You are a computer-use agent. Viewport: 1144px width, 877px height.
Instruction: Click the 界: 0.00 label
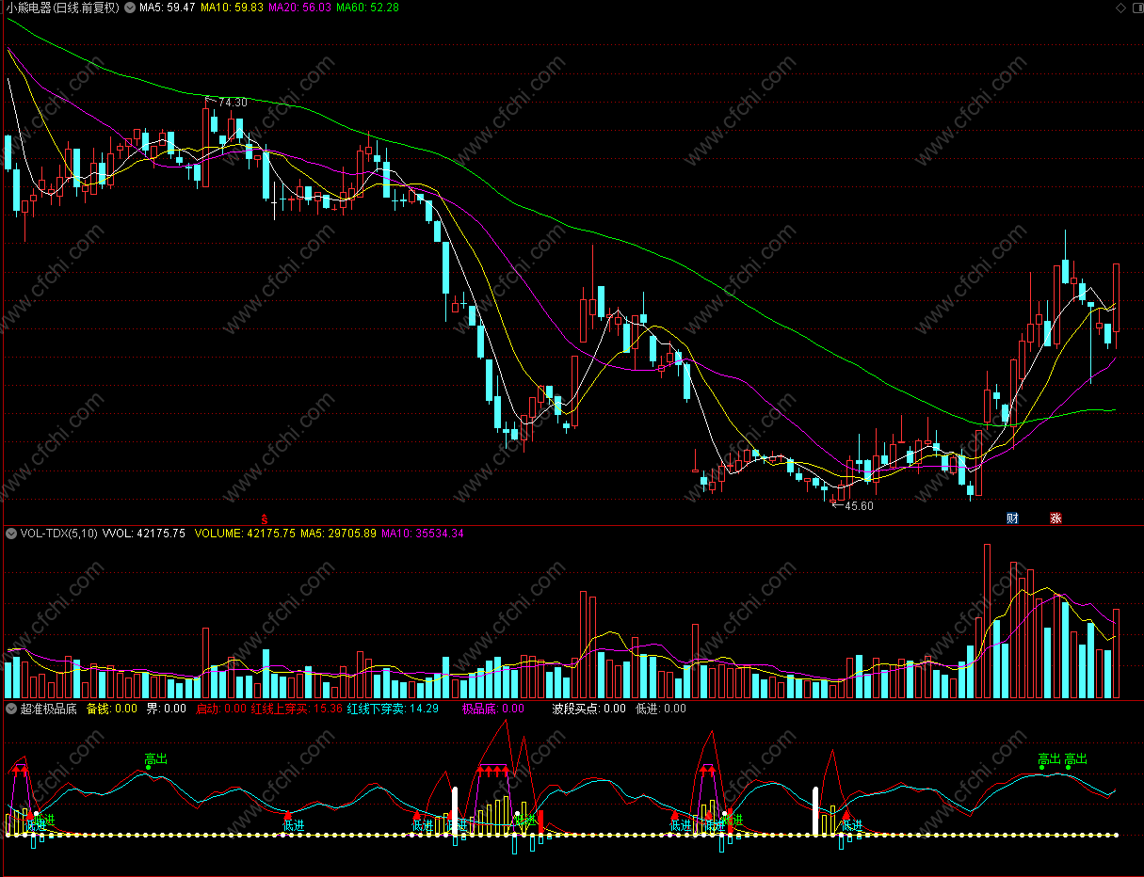(166, 709)
